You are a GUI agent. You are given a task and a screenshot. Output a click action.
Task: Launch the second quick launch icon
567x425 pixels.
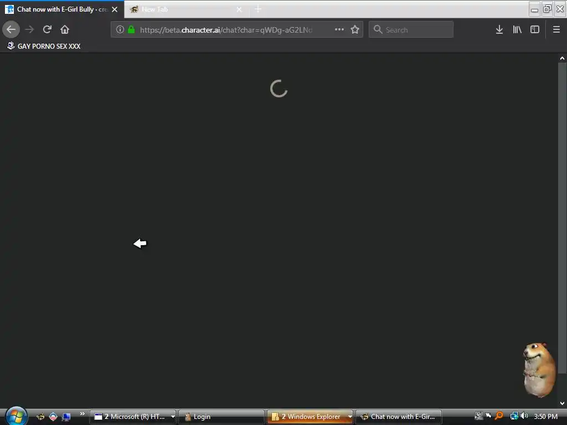click(53, 417)
